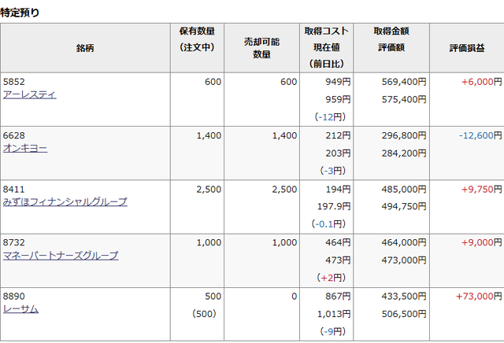Click the みずほフィナンシャルグループ link

click(x=65, y=201)
